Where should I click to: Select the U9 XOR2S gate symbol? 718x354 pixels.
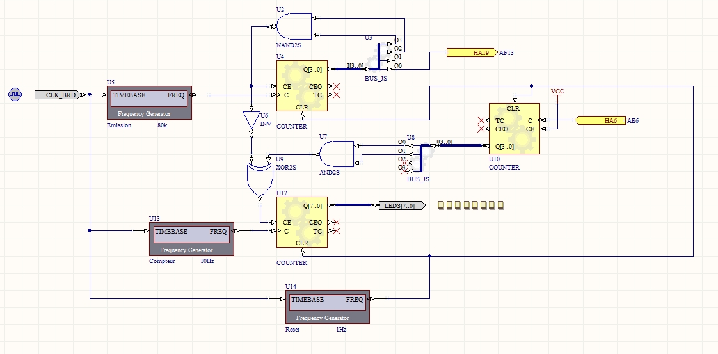(257, 181)
